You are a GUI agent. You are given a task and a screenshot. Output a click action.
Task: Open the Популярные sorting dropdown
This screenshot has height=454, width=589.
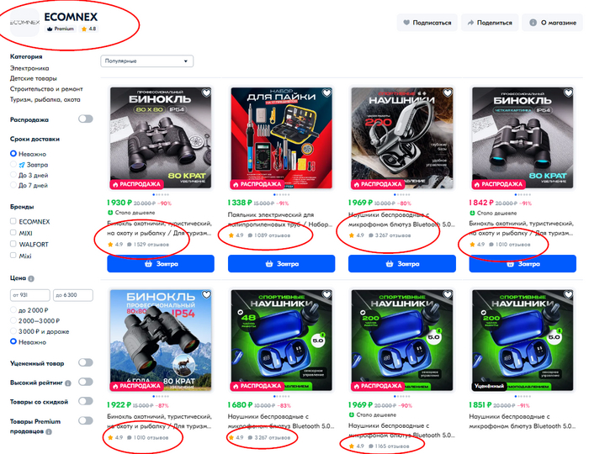[147, 61]
